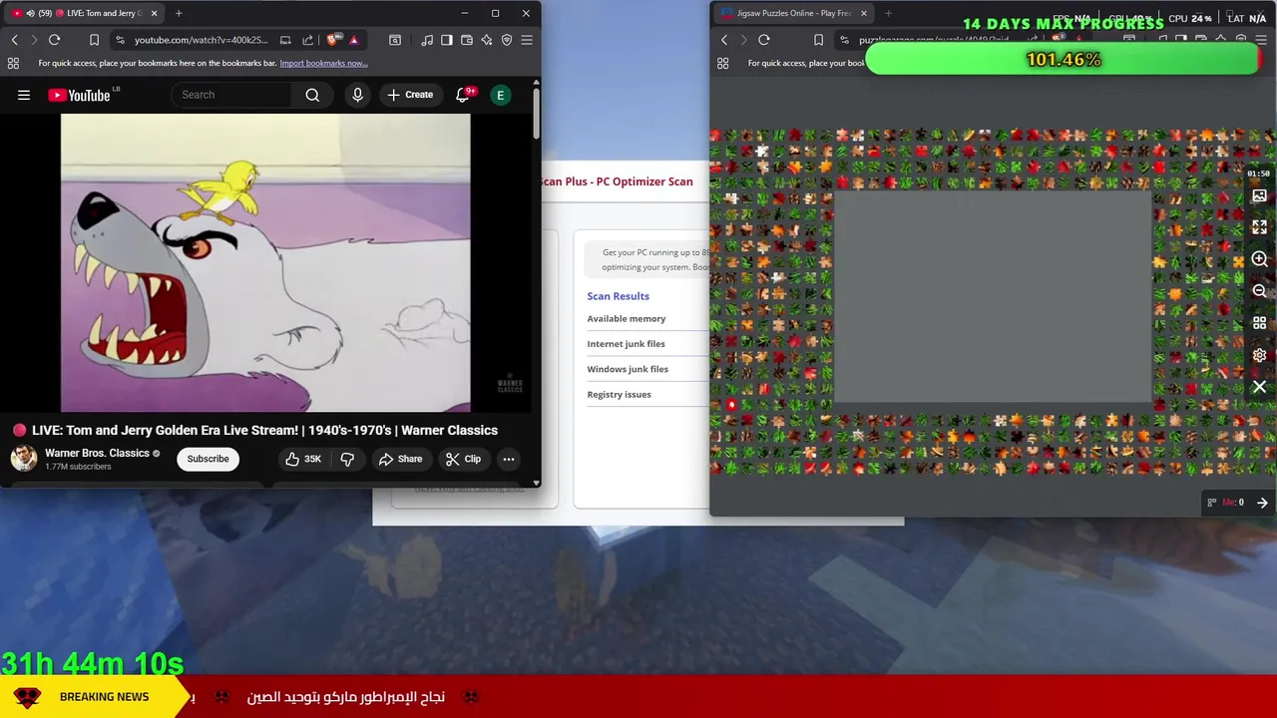Click the puzzle timer showing 01:50
This screenshot has height=718, width=1277.
point(1258,174)
